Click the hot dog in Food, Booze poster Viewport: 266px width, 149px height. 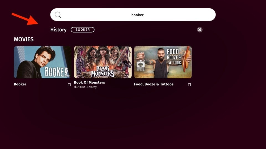[187, 59]
